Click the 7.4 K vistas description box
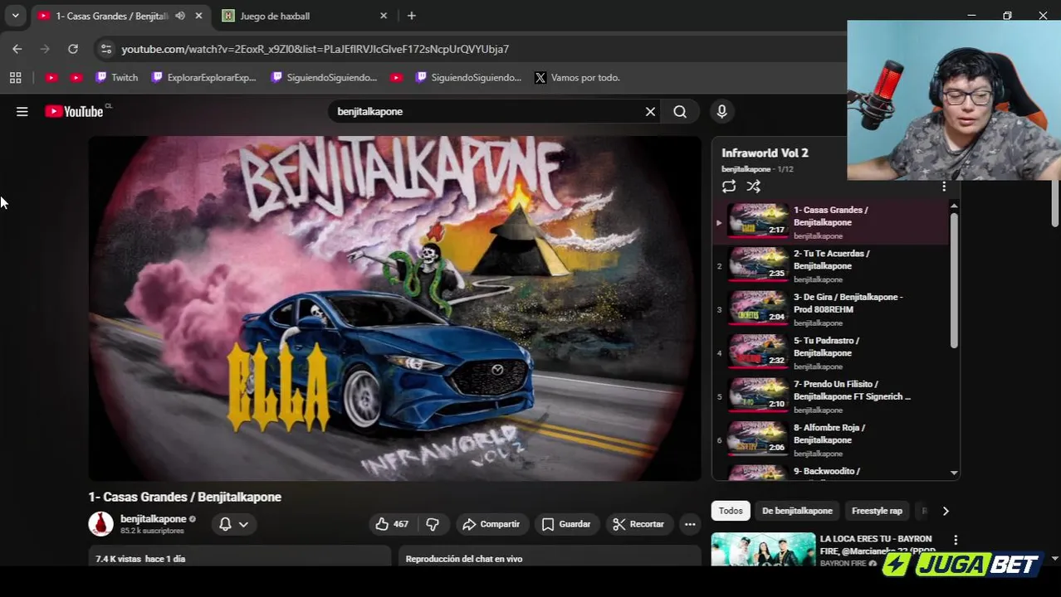Screen dimensions: 1061x597 point(240,557)
